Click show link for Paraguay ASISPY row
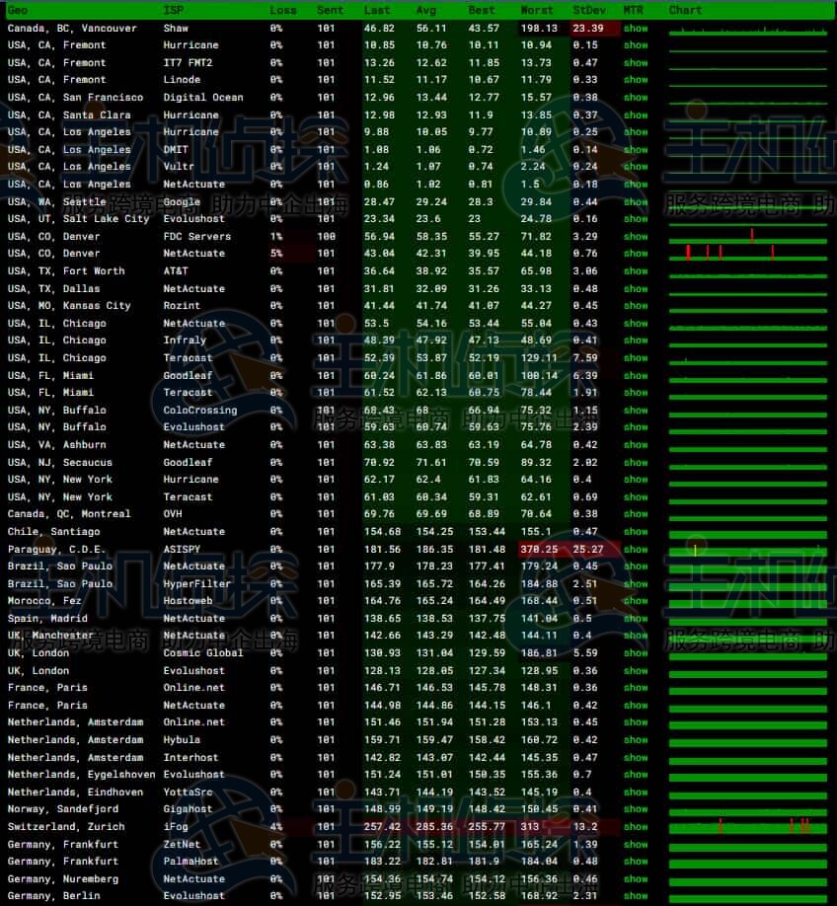Viewport: 837px width, 906px height. pos(636,550)
